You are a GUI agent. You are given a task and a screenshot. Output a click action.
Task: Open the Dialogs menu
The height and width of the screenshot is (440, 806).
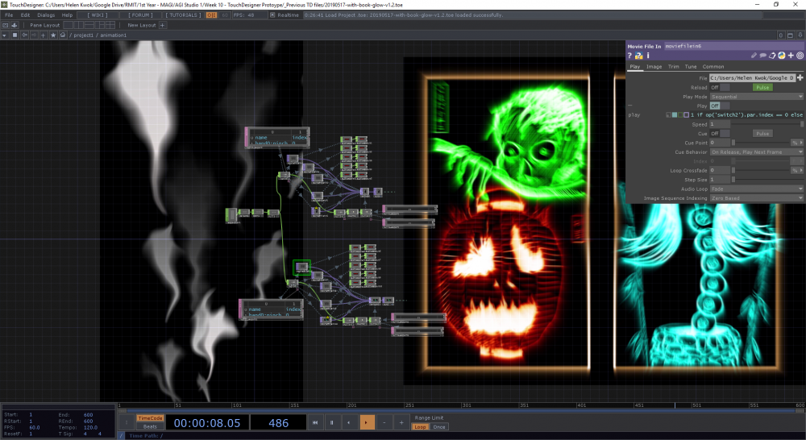pyautogui.click(x=46, y=15)
